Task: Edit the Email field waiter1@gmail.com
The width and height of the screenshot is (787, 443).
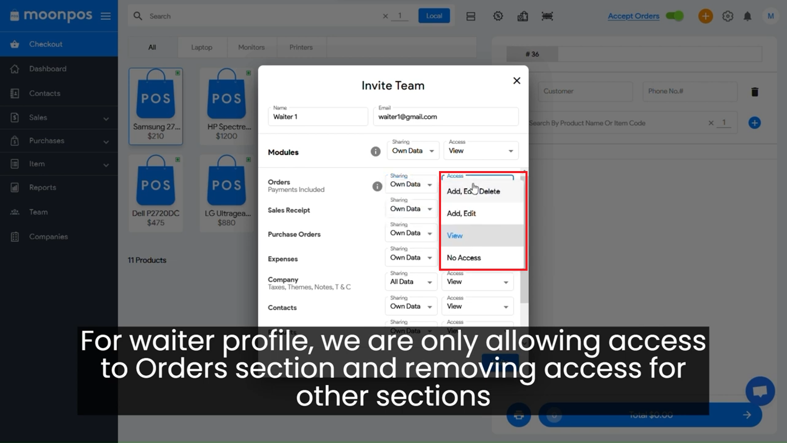Action: (x=446, y=116)
